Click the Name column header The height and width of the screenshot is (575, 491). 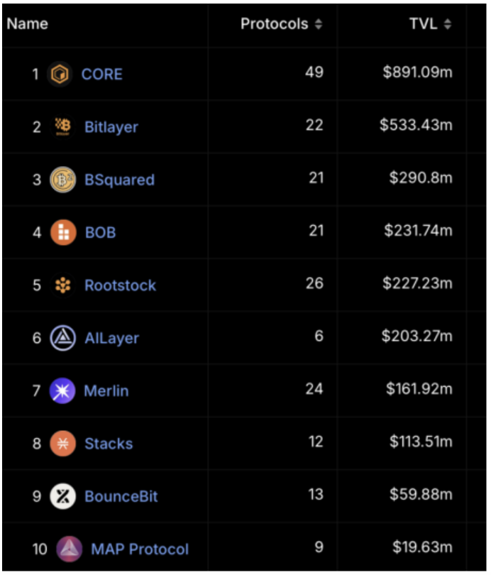tap(28, 24)
